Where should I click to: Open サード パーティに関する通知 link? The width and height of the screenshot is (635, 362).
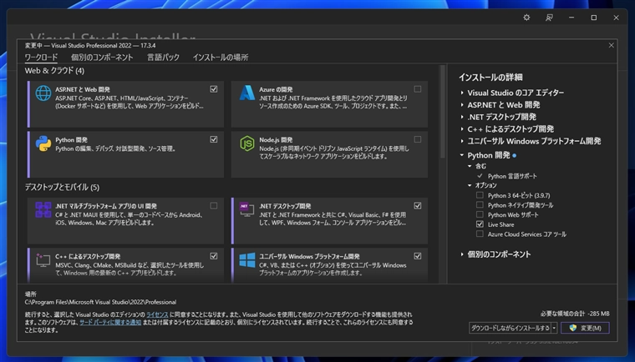(x=110, y=322)
